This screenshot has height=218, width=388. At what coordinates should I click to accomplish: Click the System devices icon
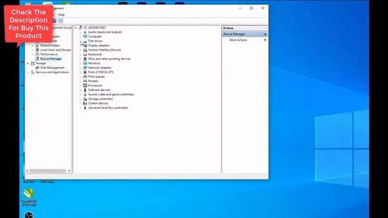coord(85,104)
